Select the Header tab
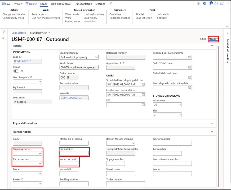Screen dimensions: 231x190 point(213,39)
